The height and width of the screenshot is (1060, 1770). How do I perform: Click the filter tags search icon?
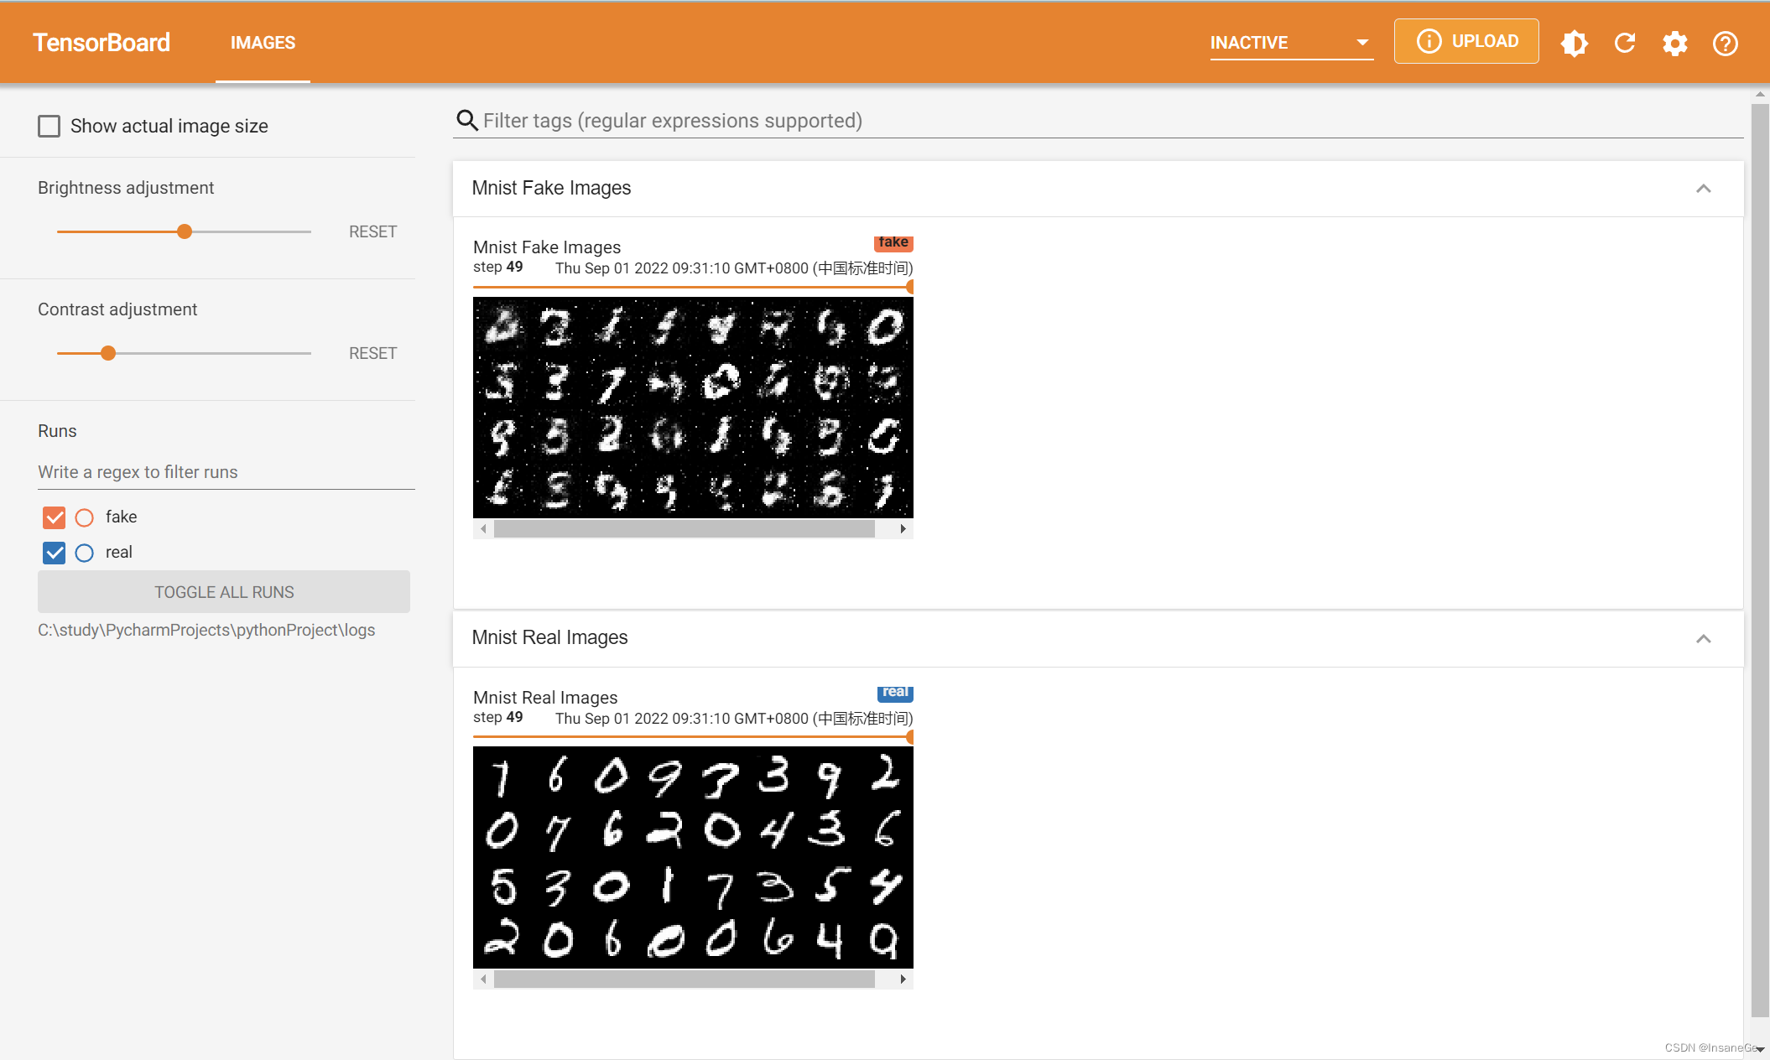click(x=466, y=120)
